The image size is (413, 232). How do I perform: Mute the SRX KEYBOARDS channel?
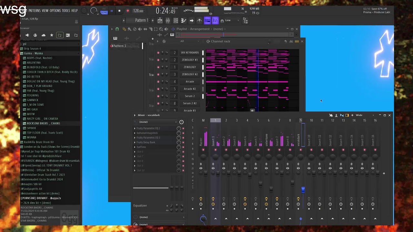[x=158, y=53]
